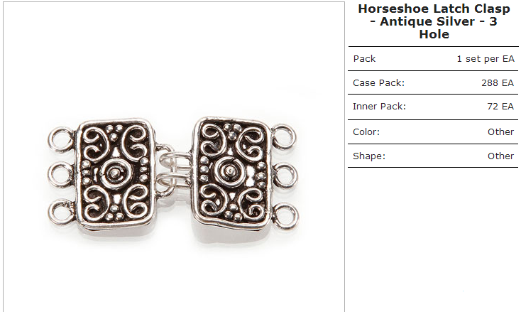Click the top-left ring of the clasp
The image size is (521, 312).
pos(61,139)
